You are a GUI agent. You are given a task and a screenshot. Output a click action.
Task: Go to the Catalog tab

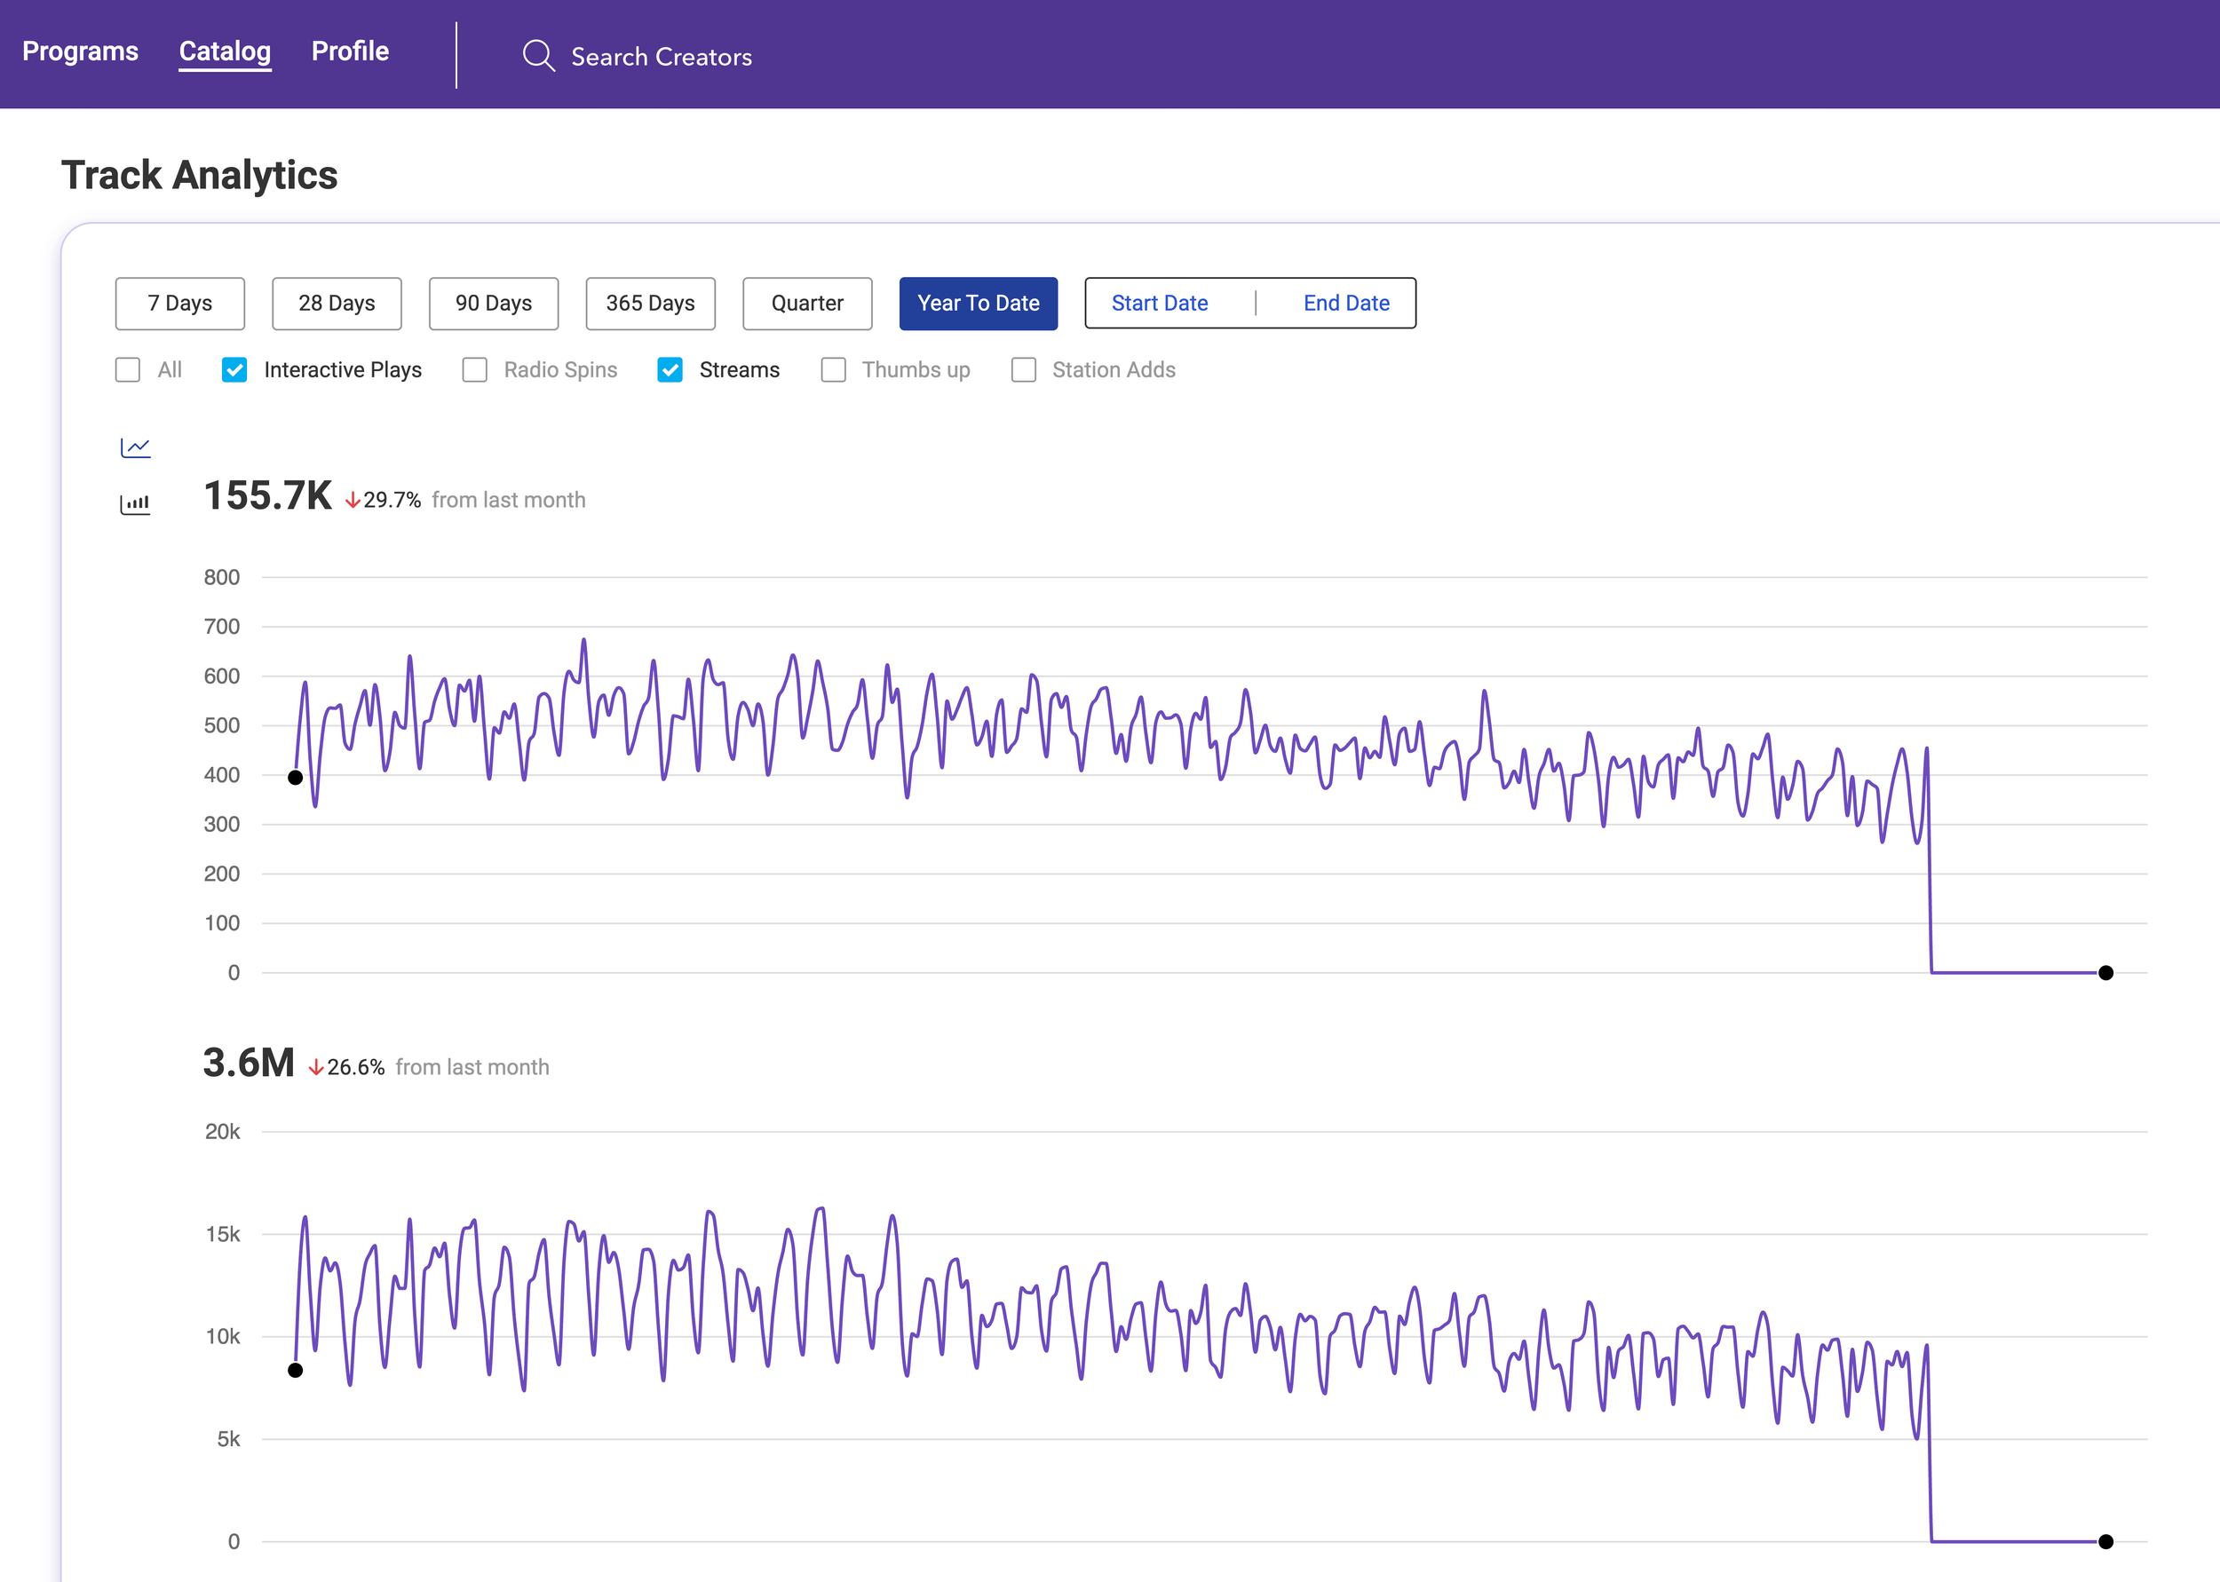225,51
